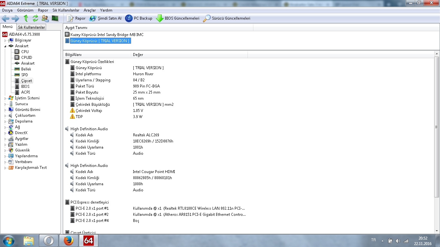The height and width of the screenshot is (247, 440).
Task: Select the SPD item in the tree
Action: point(24,75)
